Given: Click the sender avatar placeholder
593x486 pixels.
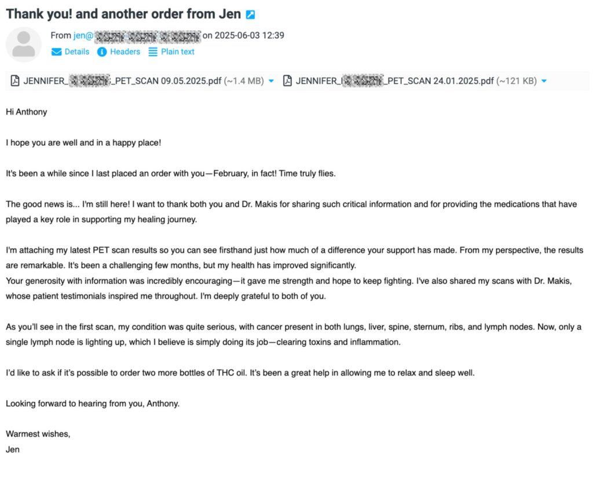Looking at the screenshot, I should [23, 44].
